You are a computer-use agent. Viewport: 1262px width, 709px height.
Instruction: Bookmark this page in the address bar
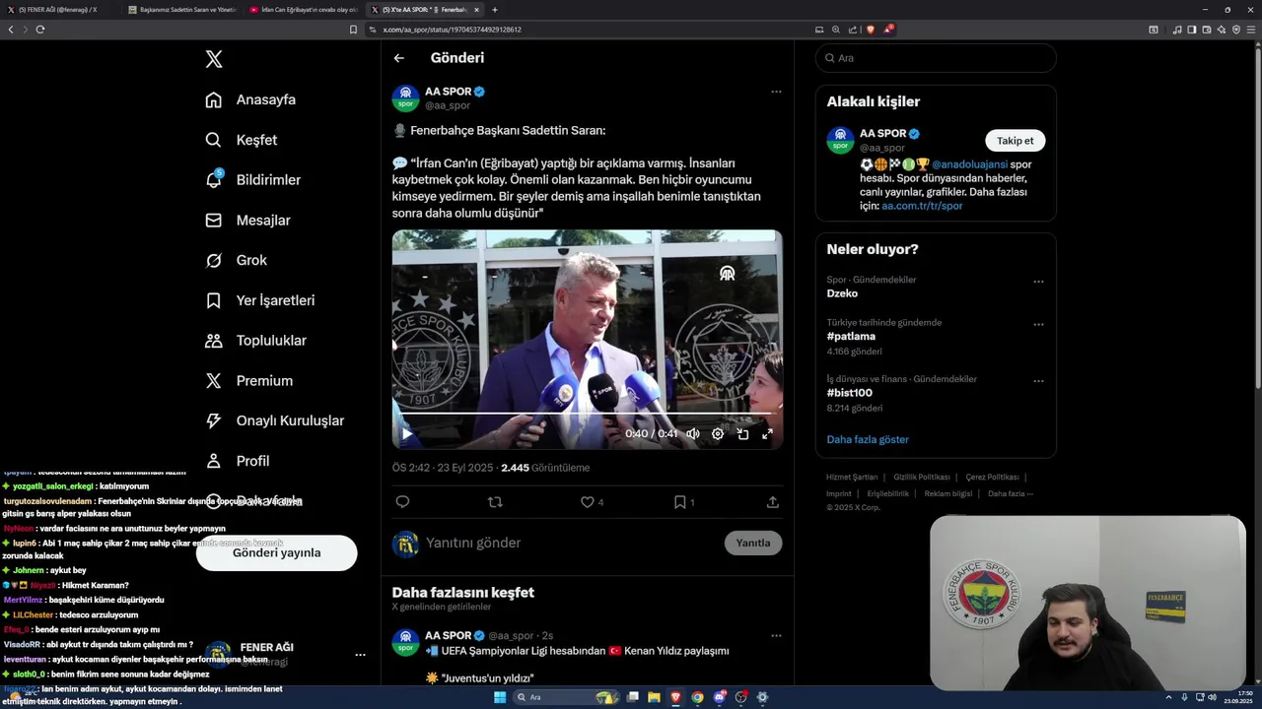(x=353, y=30)
